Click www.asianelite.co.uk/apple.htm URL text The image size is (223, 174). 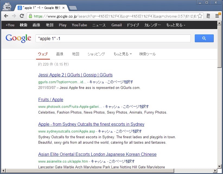point(63,161)
